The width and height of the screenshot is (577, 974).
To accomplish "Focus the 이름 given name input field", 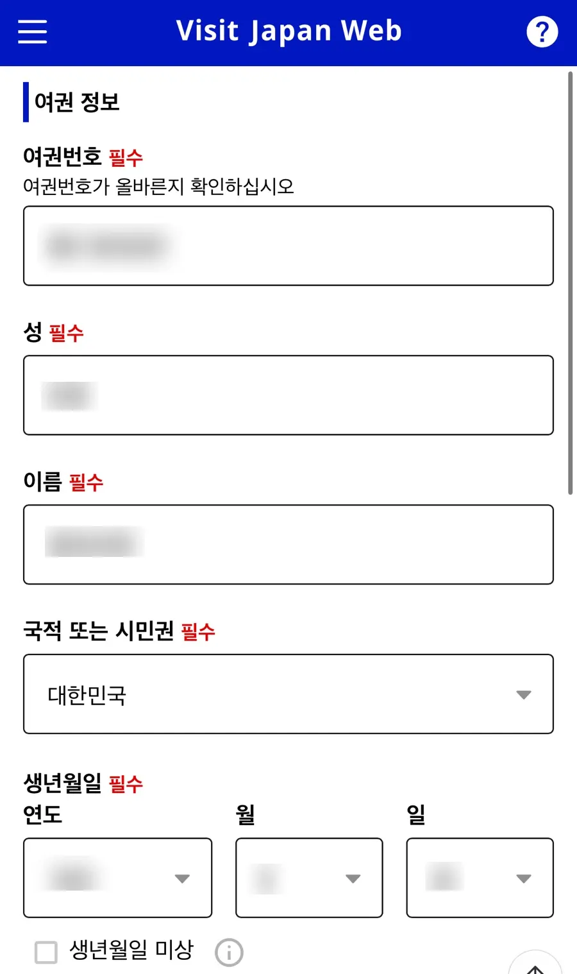I will point(288,545).
